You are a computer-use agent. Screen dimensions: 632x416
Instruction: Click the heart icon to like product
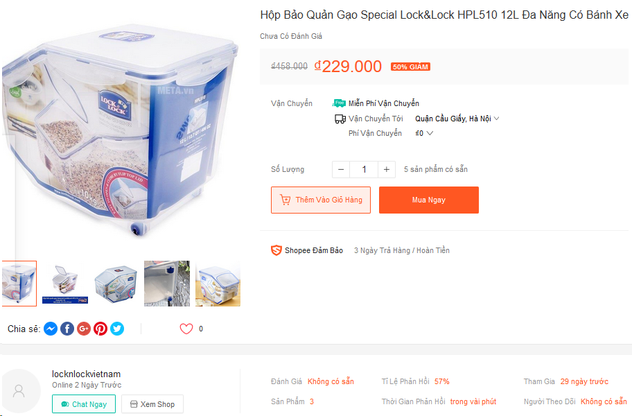click(x=186, y=329)
